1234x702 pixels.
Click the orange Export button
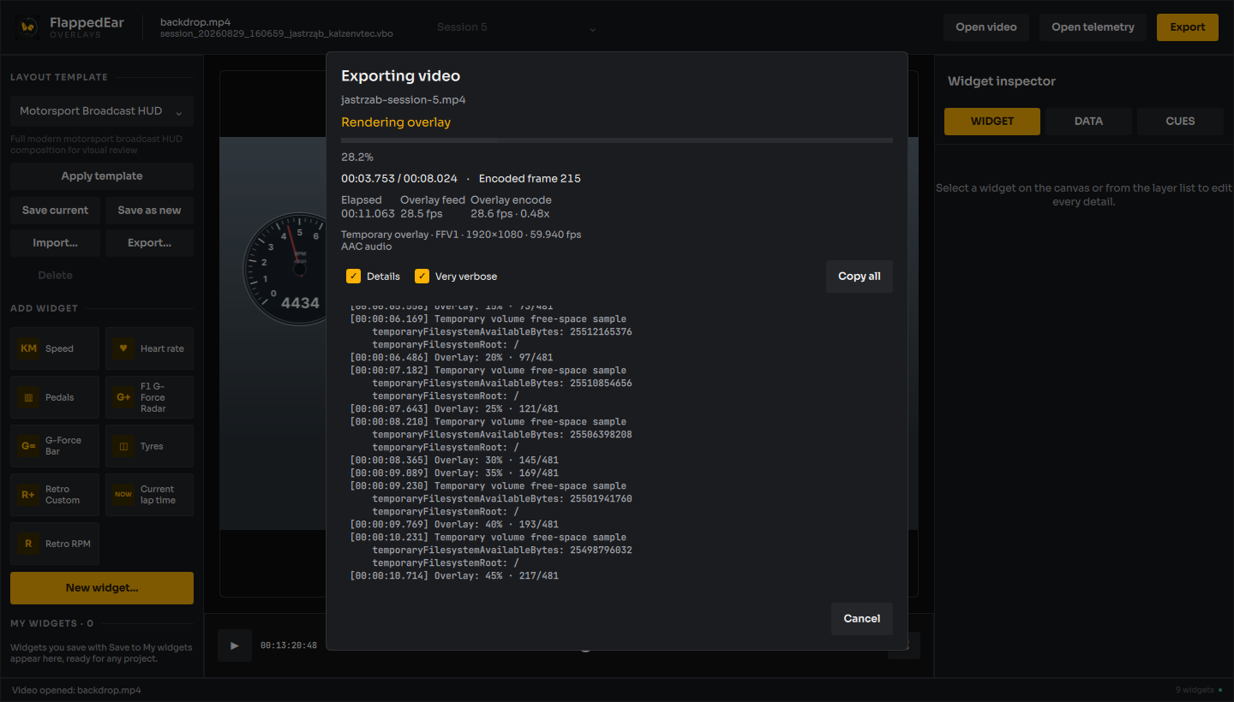[1188, 27]
